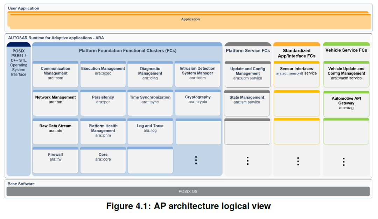The height and width of the screenshot is (219, 378).
Task: Select the Firewall ara::fw box
Action: pos(55,160)
